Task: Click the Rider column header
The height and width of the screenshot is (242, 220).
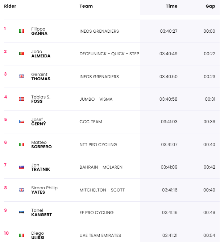Action: tap(10, 6)
